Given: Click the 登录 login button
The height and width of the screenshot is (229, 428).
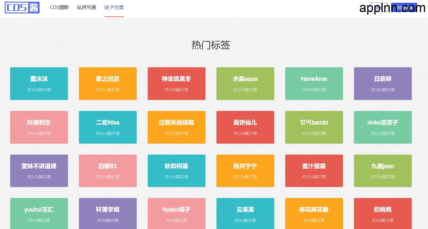Looking at the screenshot, I should click(379, 8).
